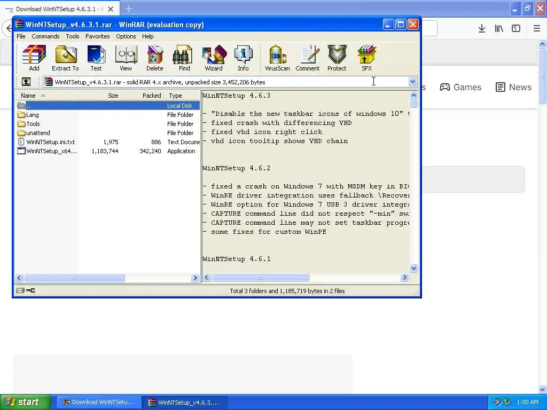
Task: Open the Help menu
Action: [x=147, y=36]
